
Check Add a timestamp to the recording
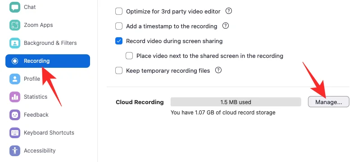point(119,26)
